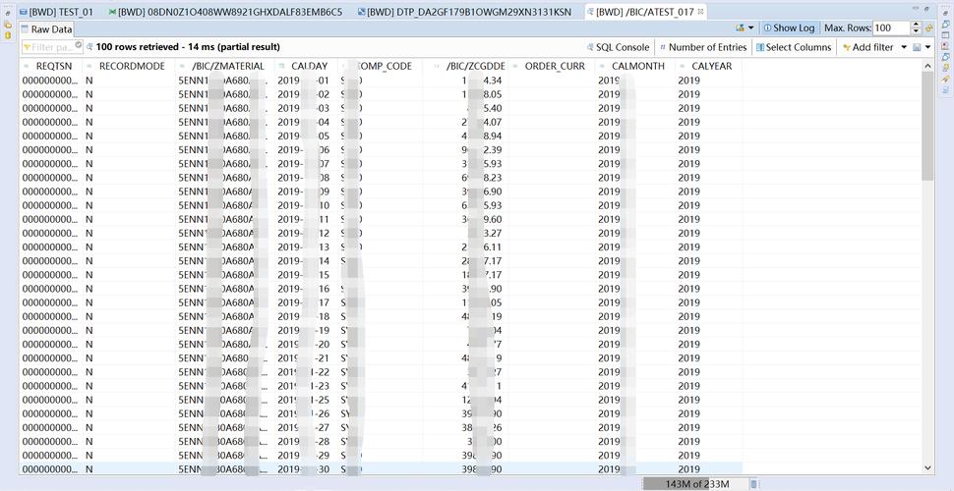This screenshot has width=954, height=491.
Task: Increase Max. Rows with the up stepper
Action: click(x=917, y=25)
